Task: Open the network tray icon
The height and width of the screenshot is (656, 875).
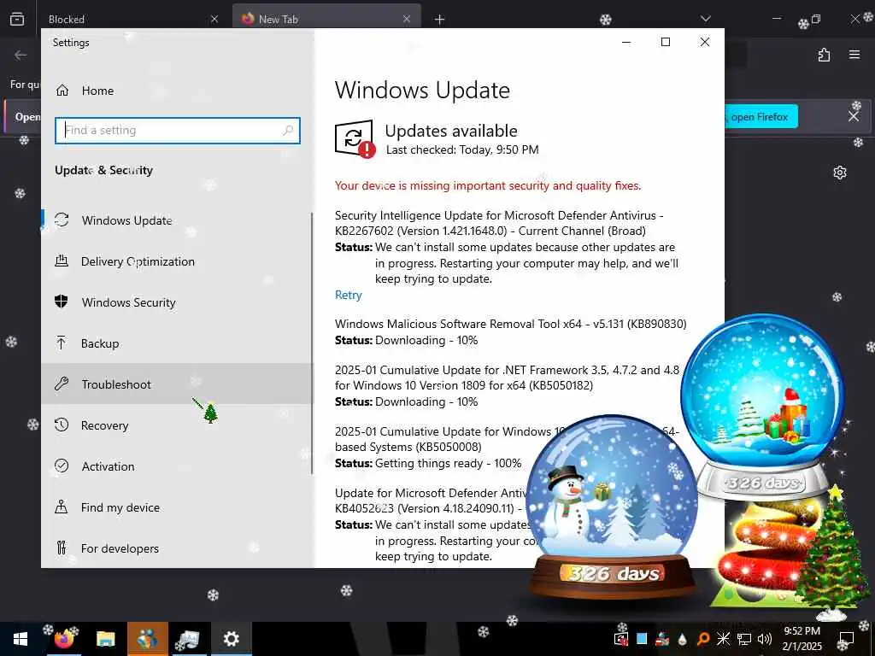Action: [x=744, y=639]
